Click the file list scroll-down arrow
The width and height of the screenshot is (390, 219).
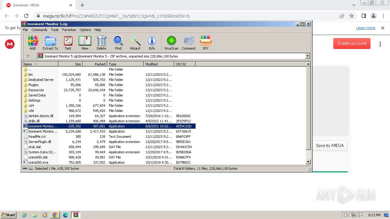point(308,162)
